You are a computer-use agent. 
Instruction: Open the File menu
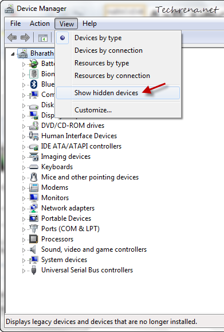[15, 24]
